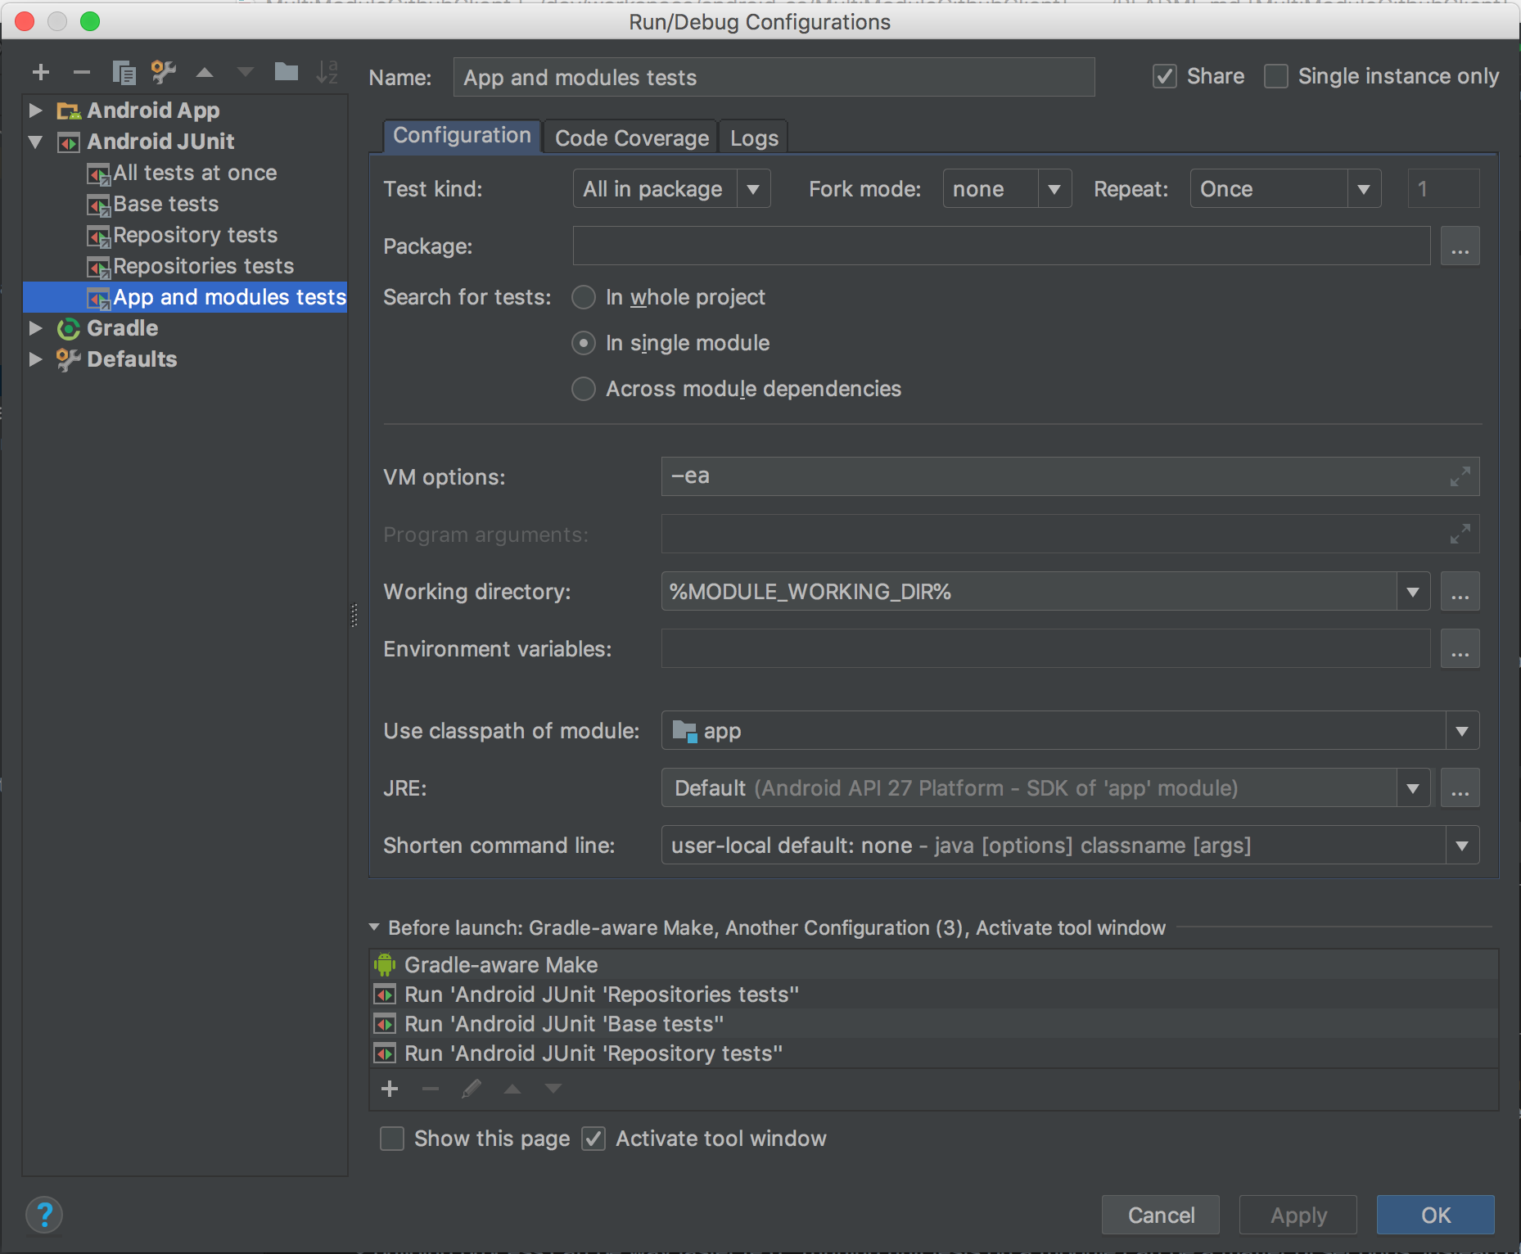Expand the Android App tree node
1521x1254 pixels.
35,111
